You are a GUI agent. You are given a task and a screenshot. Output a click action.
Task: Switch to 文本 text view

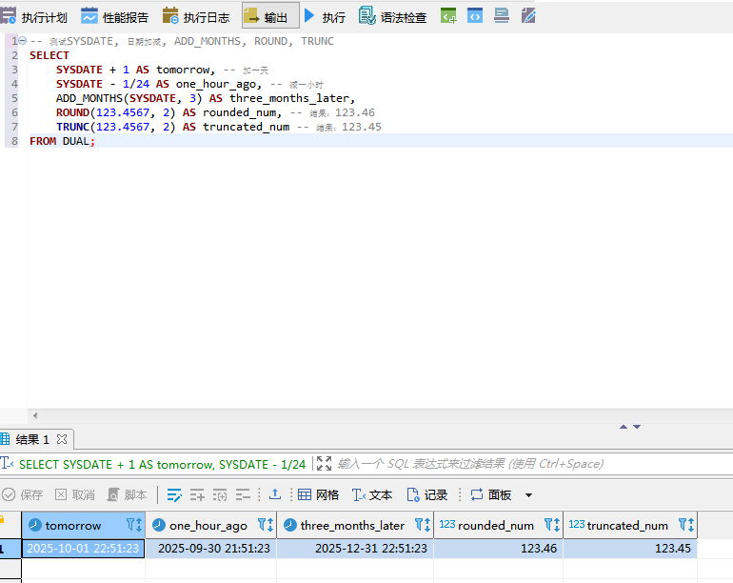click(x=372, y=494)
